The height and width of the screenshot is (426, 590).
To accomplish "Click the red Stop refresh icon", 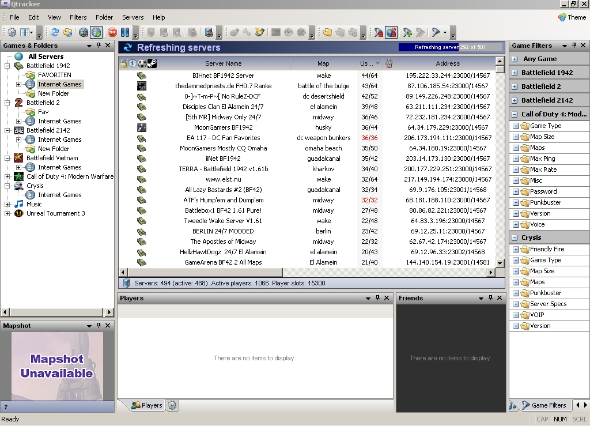I will (112, 32).
